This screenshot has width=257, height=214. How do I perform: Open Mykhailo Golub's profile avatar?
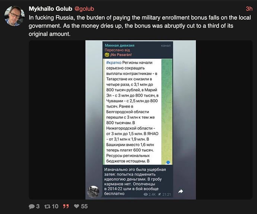click(15, 16)
